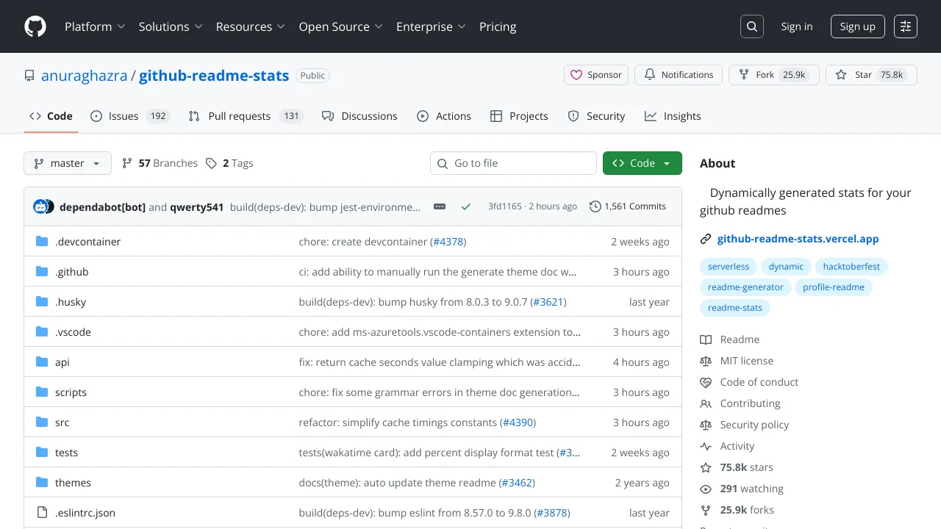Open the Issues tab

tap(130, 116)
